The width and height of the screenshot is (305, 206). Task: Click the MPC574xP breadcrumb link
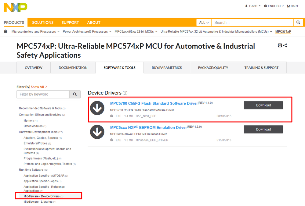(x=283, y=31)
